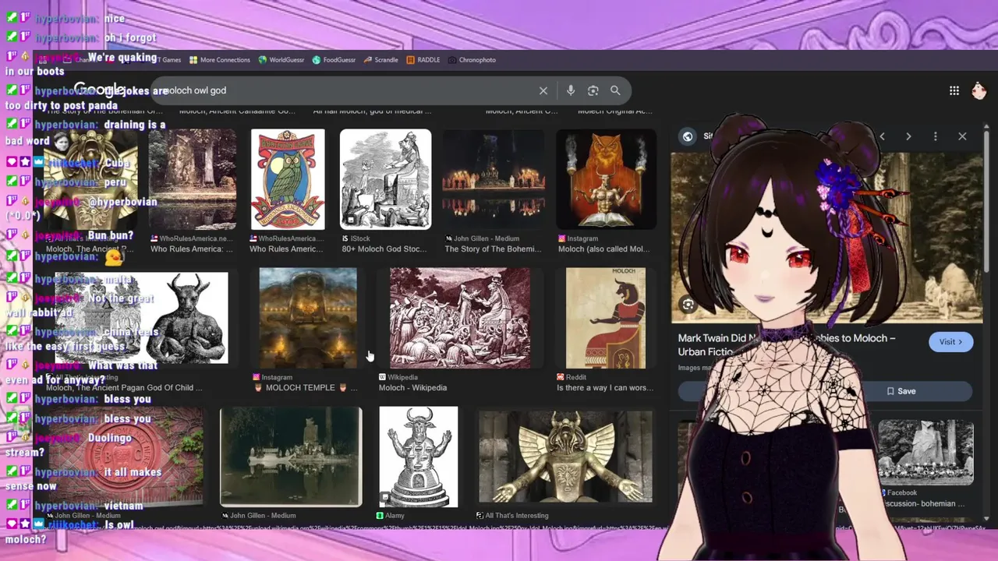998x561 pixels.
Task: Open the Facebook related image thumbnail
Action: [926, 452]
